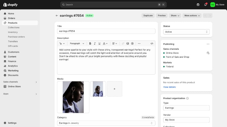
Task: Open the More actions dropdown
Action: coord(192,16)
